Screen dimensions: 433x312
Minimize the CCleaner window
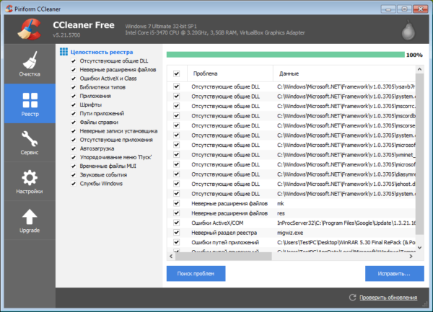tap(388, 9)
